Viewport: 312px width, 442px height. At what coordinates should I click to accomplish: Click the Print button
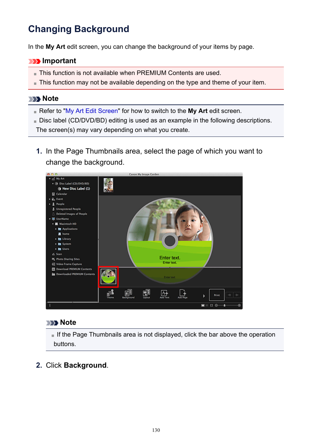(217, 295)
